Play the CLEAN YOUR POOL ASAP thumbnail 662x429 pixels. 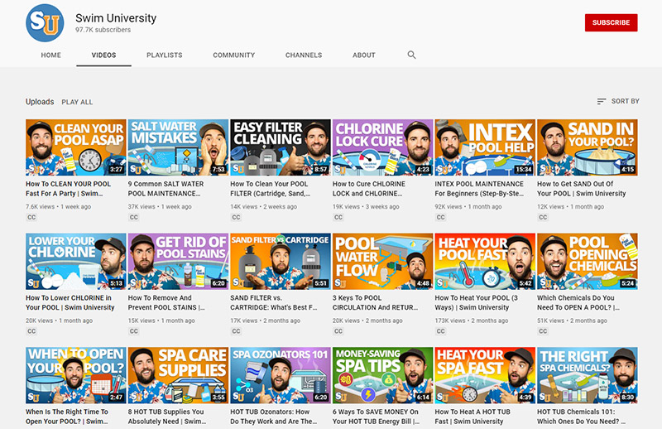click(x=76, y=147)
